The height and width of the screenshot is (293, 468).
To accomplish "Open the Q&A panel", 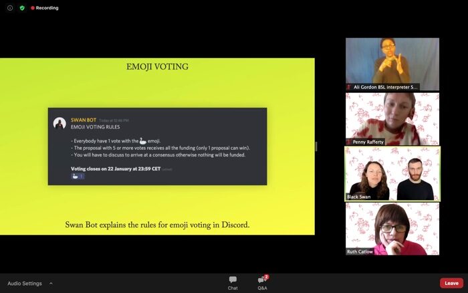I will point(262,282).
